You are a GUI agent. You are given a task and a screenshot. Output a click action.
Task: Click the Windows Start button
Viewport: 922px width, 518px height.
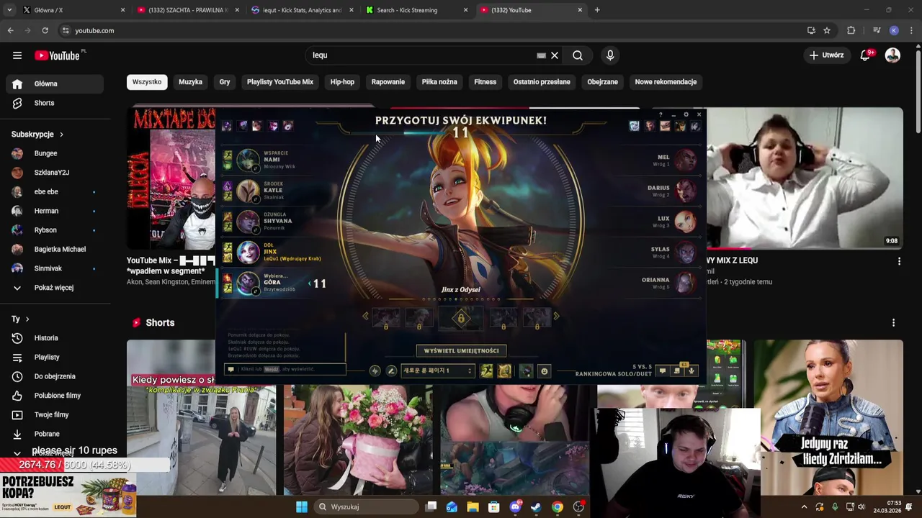pyautogui.click(x=302, y=506)
